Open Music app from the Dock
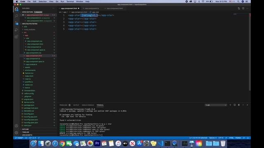264x148 pixels. click(x=118, y=143)
